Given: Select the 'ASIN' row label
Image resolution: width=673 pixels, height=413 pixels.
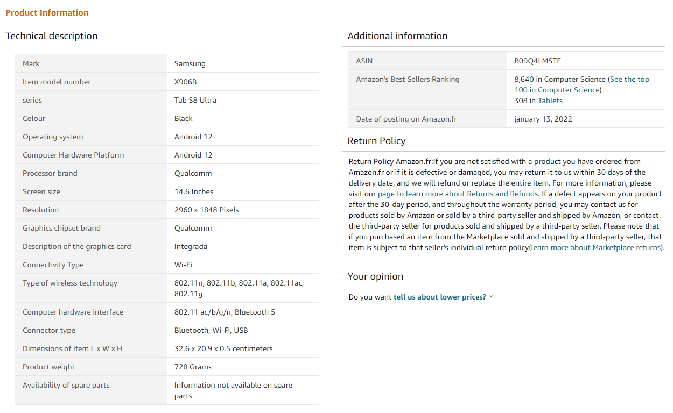Looking at the screenshot, I should pos(364,61).
